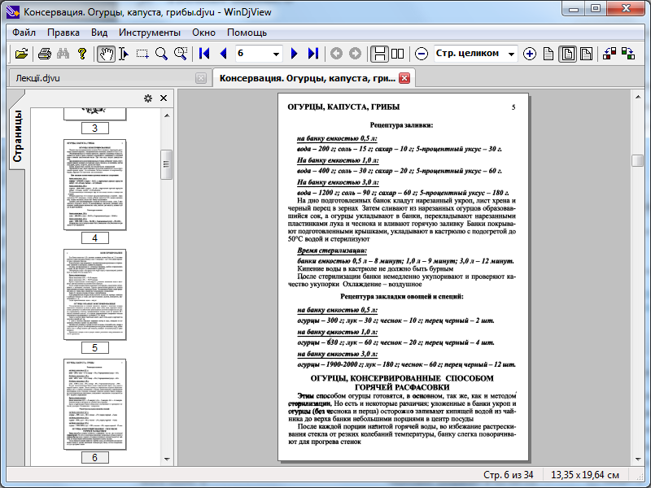Select the Hand pan tool
Screen dimensions: 651x488
click(x=105, y=52)
